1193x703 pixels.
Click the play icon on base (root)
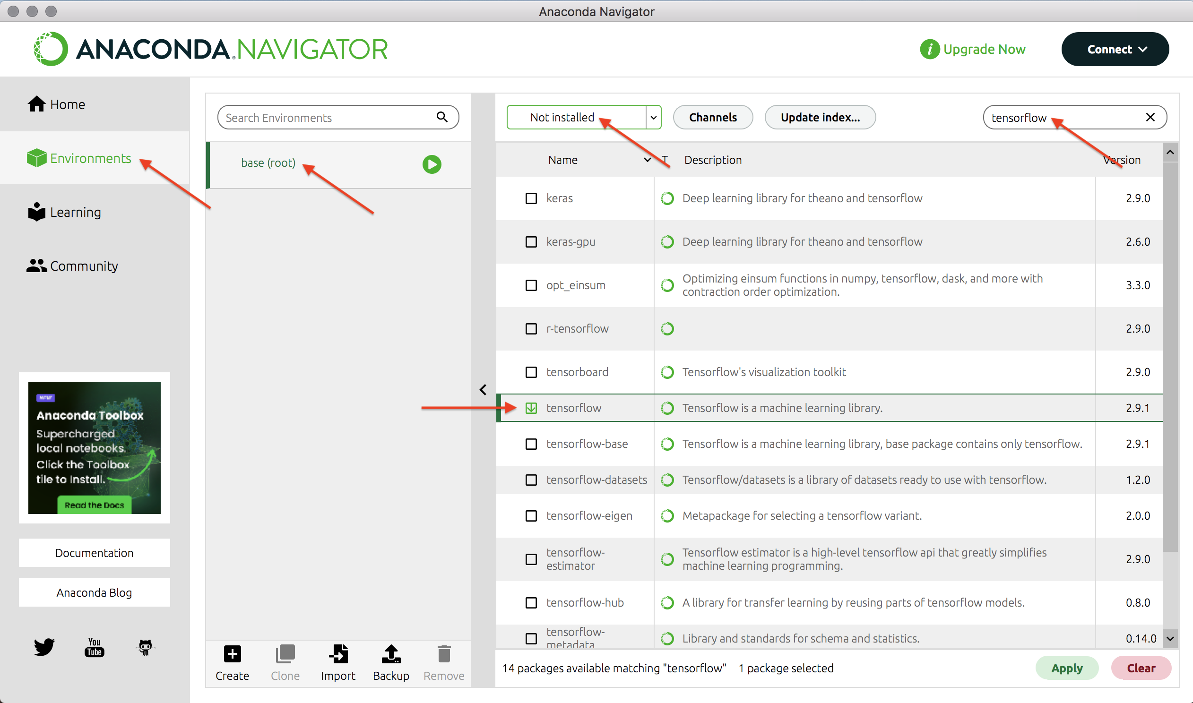(432, 164)
